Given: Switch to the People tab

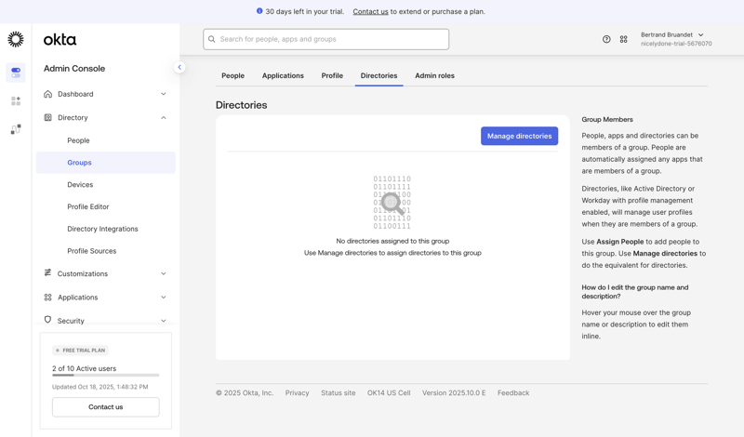Looking at the screenshot, I should [x=233, y=76].
